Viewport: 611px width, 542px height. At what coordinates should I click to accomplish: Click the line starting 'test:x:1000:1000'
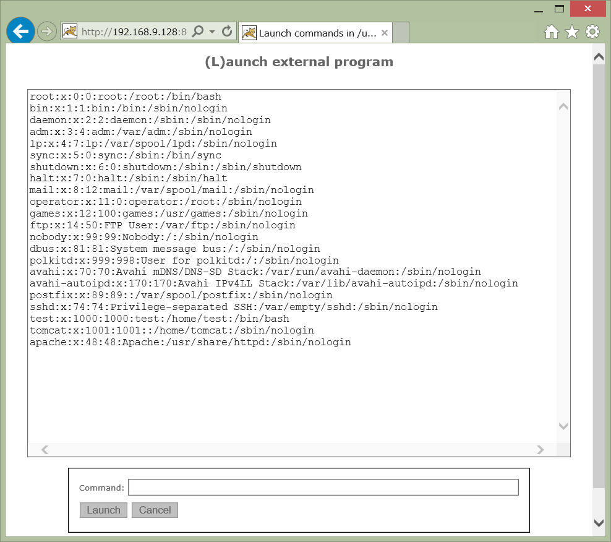coord(160,318)
